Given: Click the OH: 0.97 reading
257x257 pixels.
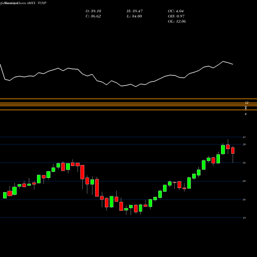Looking at the screenshot, I should coord(176,16).
